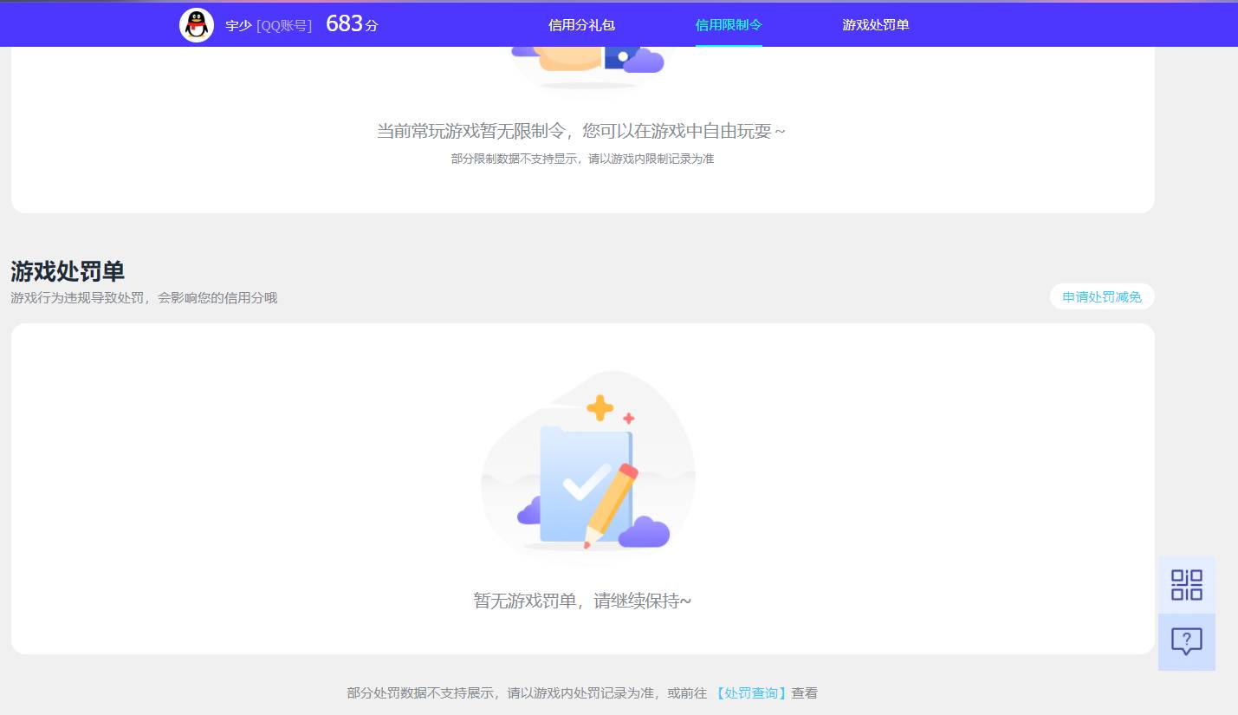
Task: Click the [QQ账号] account label
Action: pyautogui.click(x=286, y=25)
